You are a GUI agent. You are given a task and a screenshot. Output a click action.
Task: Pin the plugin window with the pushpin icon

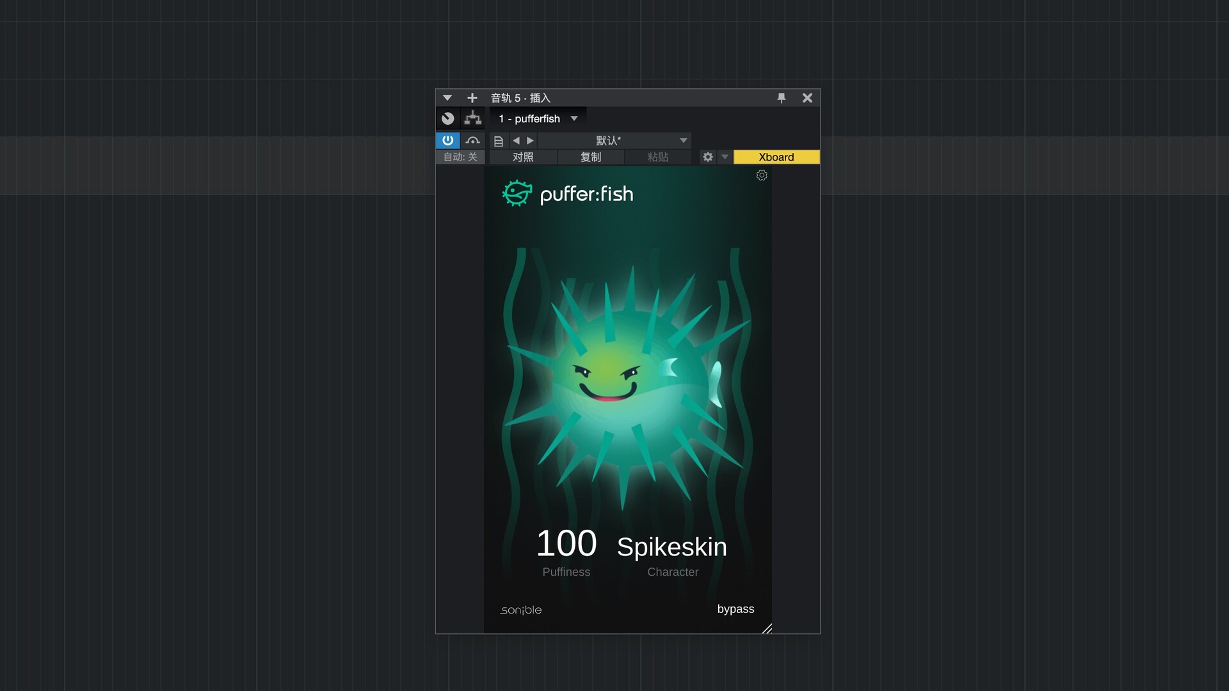[x=781, y=98]
